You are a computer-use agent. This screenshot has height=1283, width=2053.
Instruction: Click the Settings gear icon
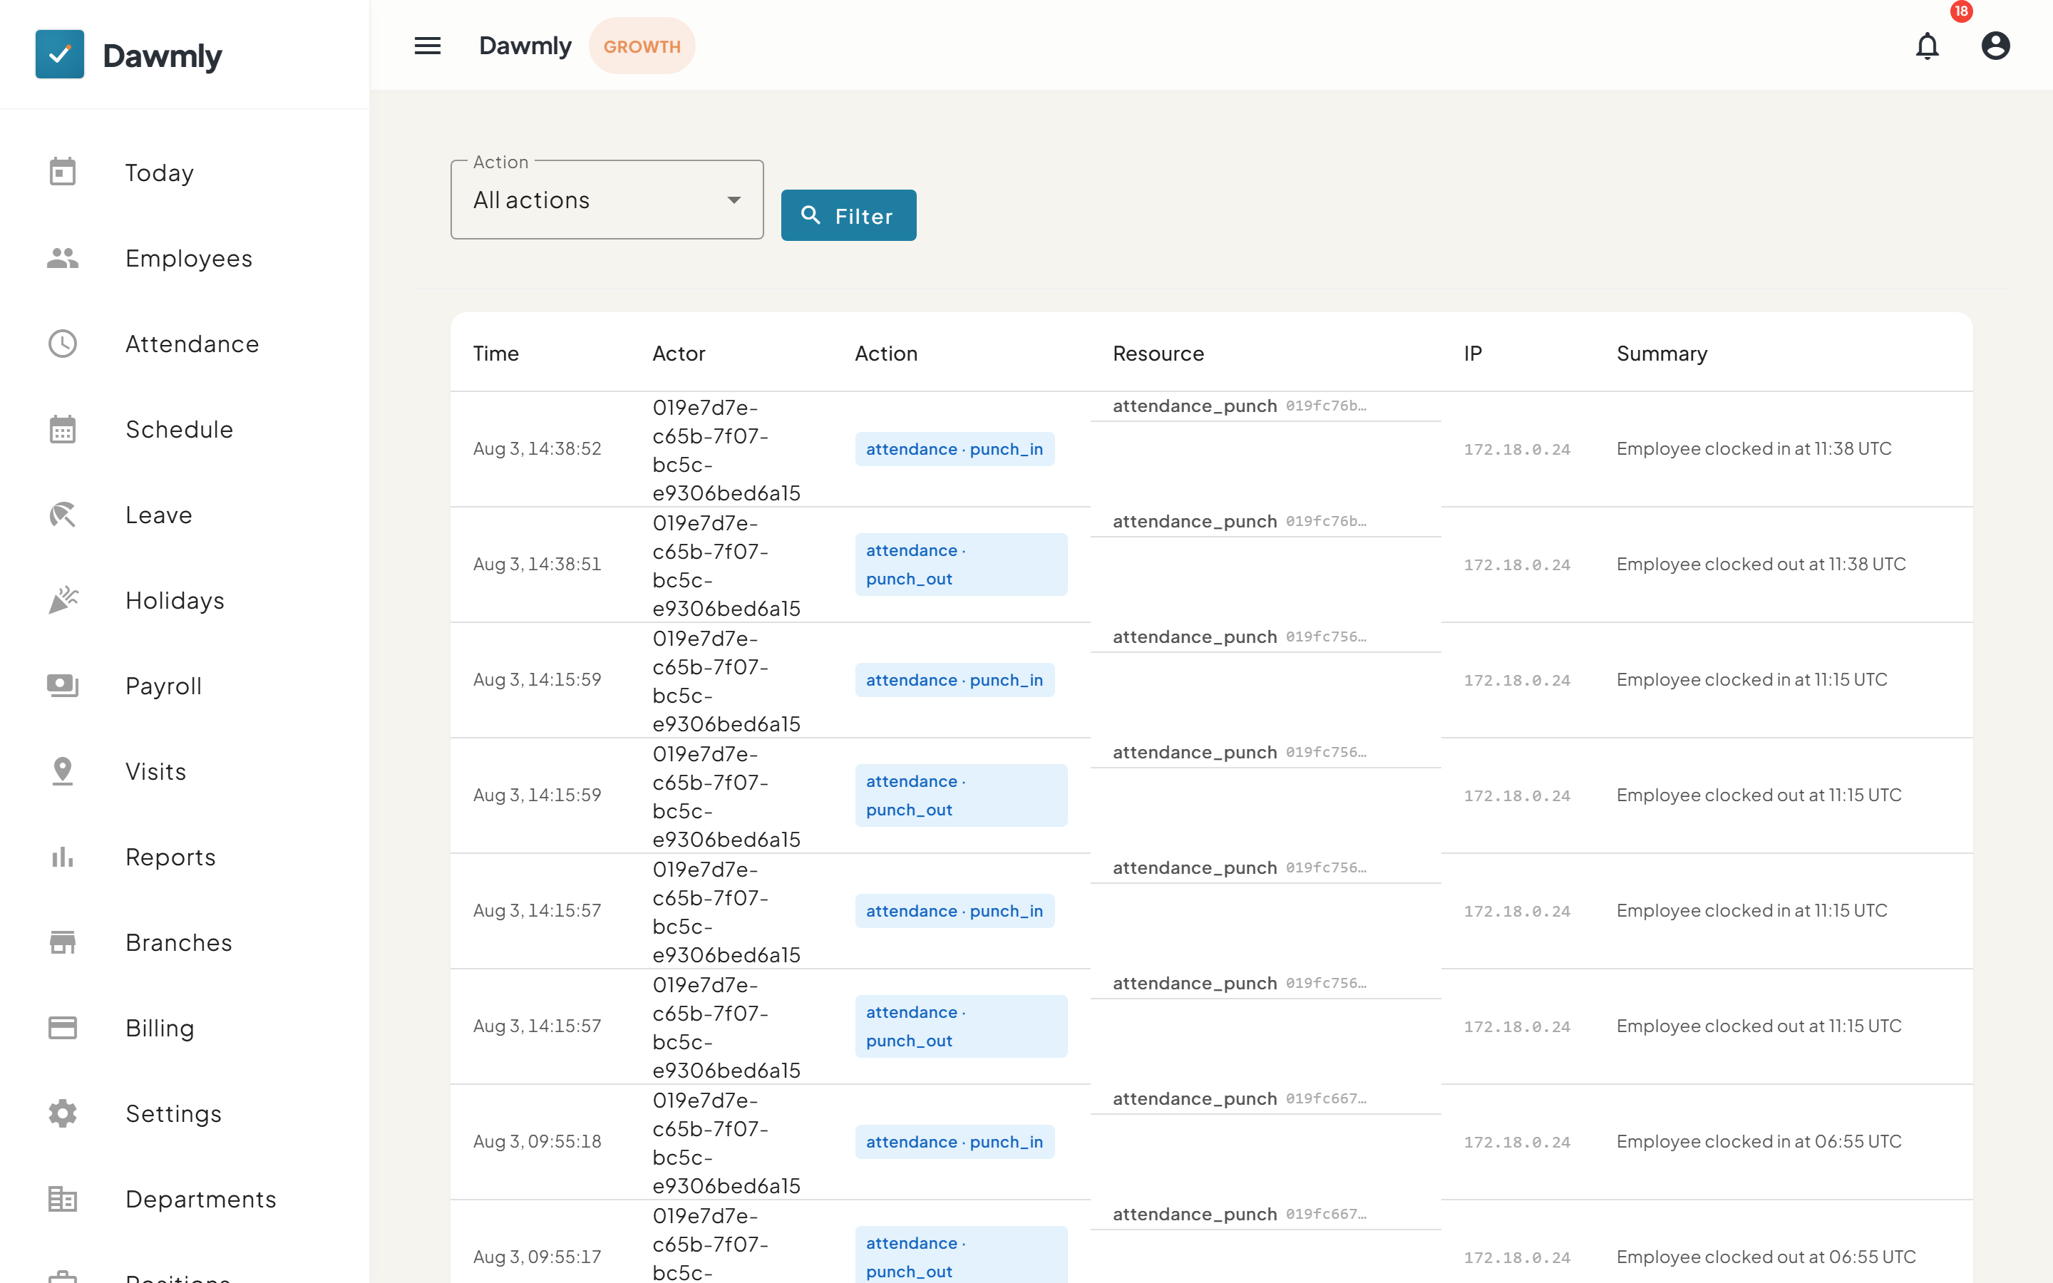pos(63,1113)
